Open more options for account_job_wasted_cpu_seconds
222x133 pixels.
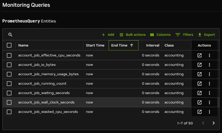pos(209,112)
